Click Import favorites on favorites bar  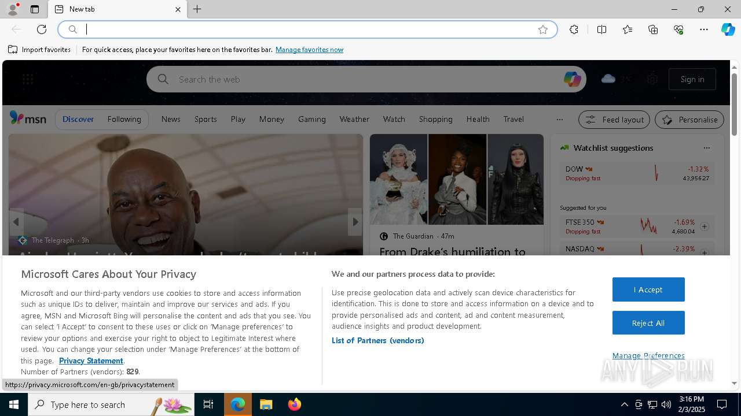click(x=39, y=50)
